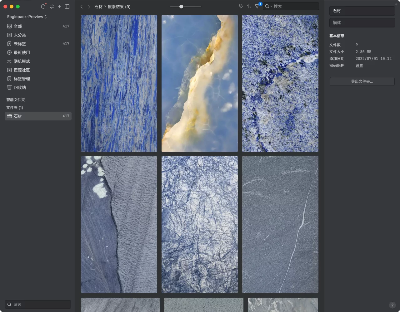
Task: Adjust the thumbnail size slider
Action: tap(181, 7)
